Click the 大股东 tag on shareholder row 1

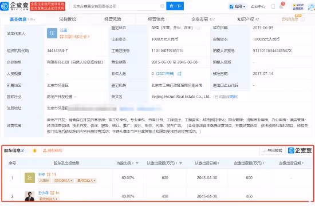(44, 180)
